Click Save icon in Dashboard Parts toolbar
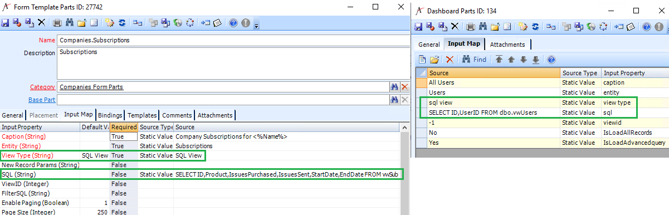The image size is (669, 215). (419, 26)
